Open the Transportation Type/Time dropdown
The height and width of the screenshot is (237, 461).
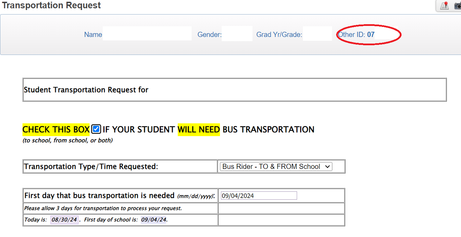[276, 167]
